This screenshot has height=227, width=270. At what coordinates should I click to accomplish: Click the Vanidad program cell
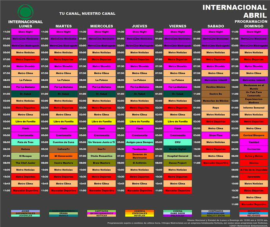tap(254, 142)
